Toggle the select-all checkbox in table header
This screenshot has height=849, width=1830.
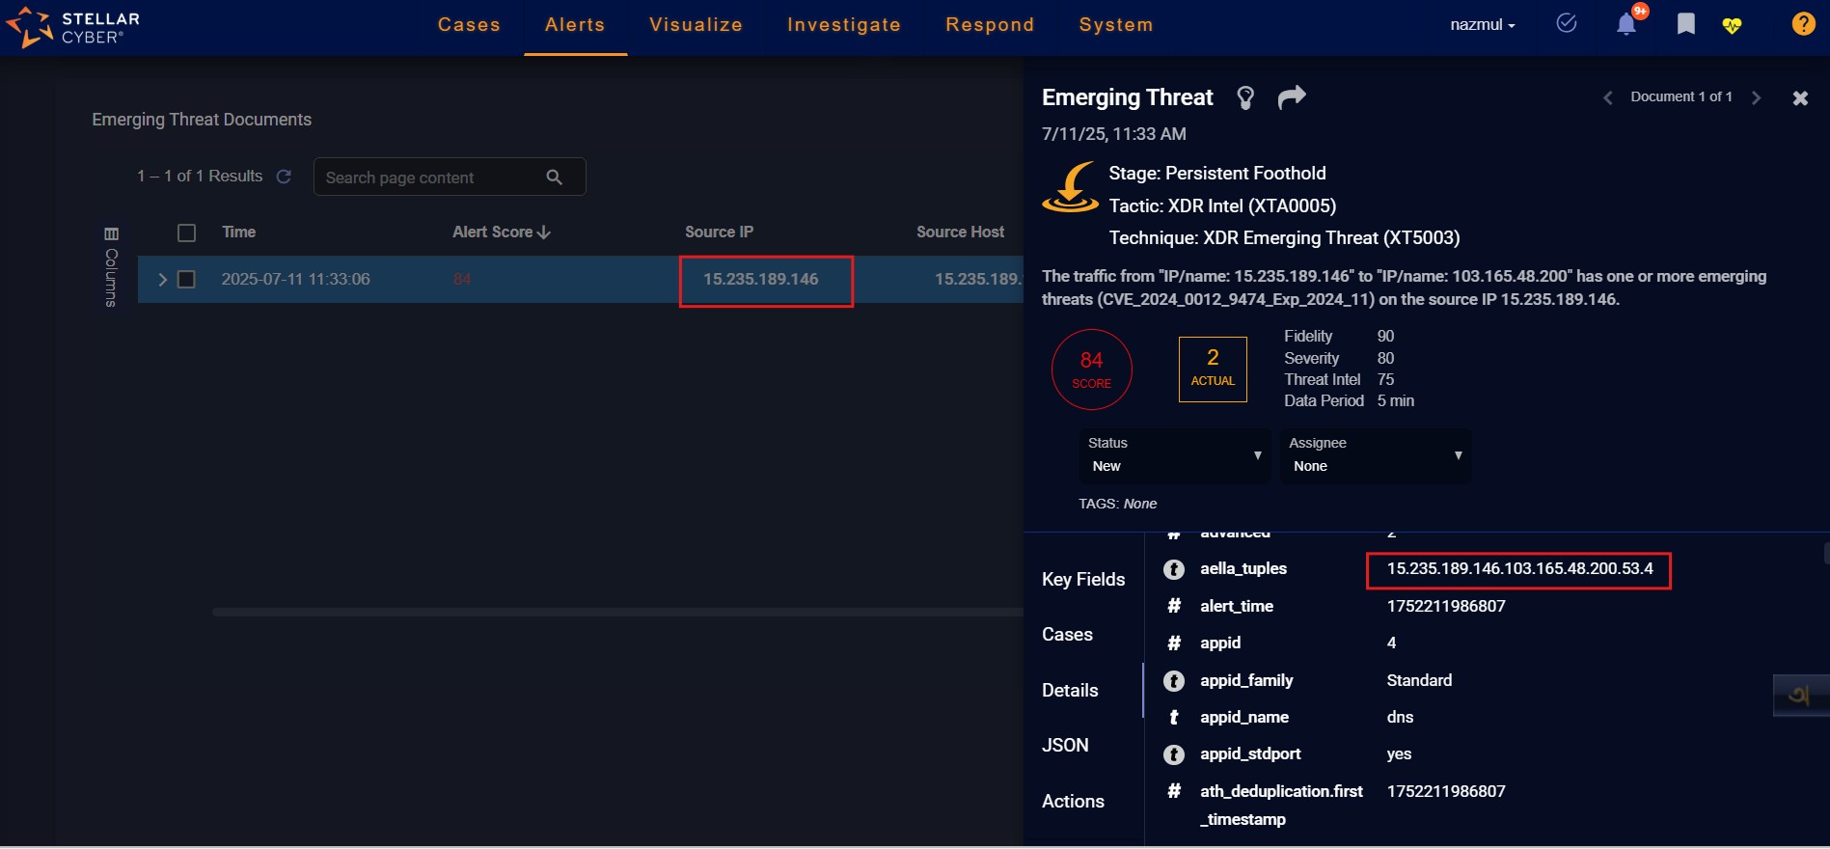coord(187,233)
